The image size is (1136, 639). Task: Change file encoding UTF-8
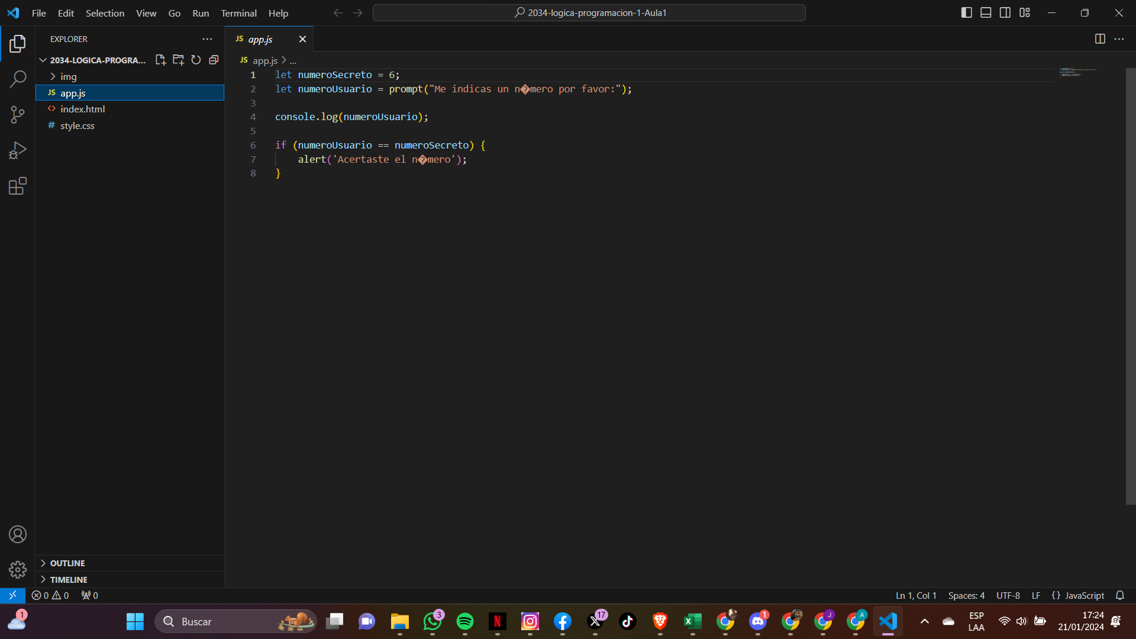click(x=1008, y=595)
